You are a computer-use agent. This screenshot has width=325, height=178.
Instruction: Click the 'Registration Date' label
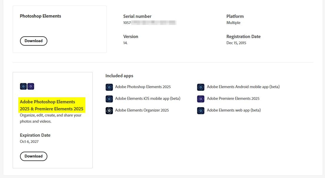(244, 37)
